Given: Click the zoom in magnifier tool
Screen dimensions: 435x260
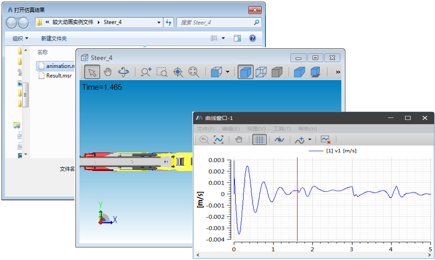Looking at the screenshot, I should 146,72.
